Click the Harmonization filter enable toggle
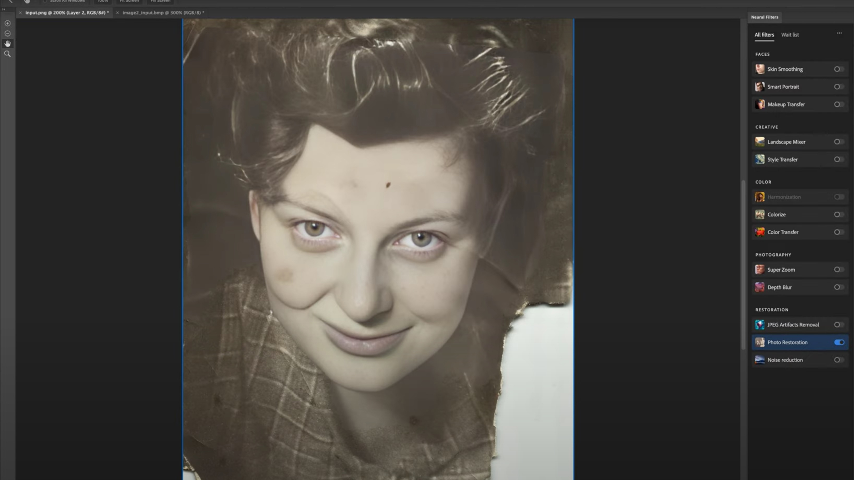Image resolution: width=854 pixels, height=480 pixels. tap(839, 197)
